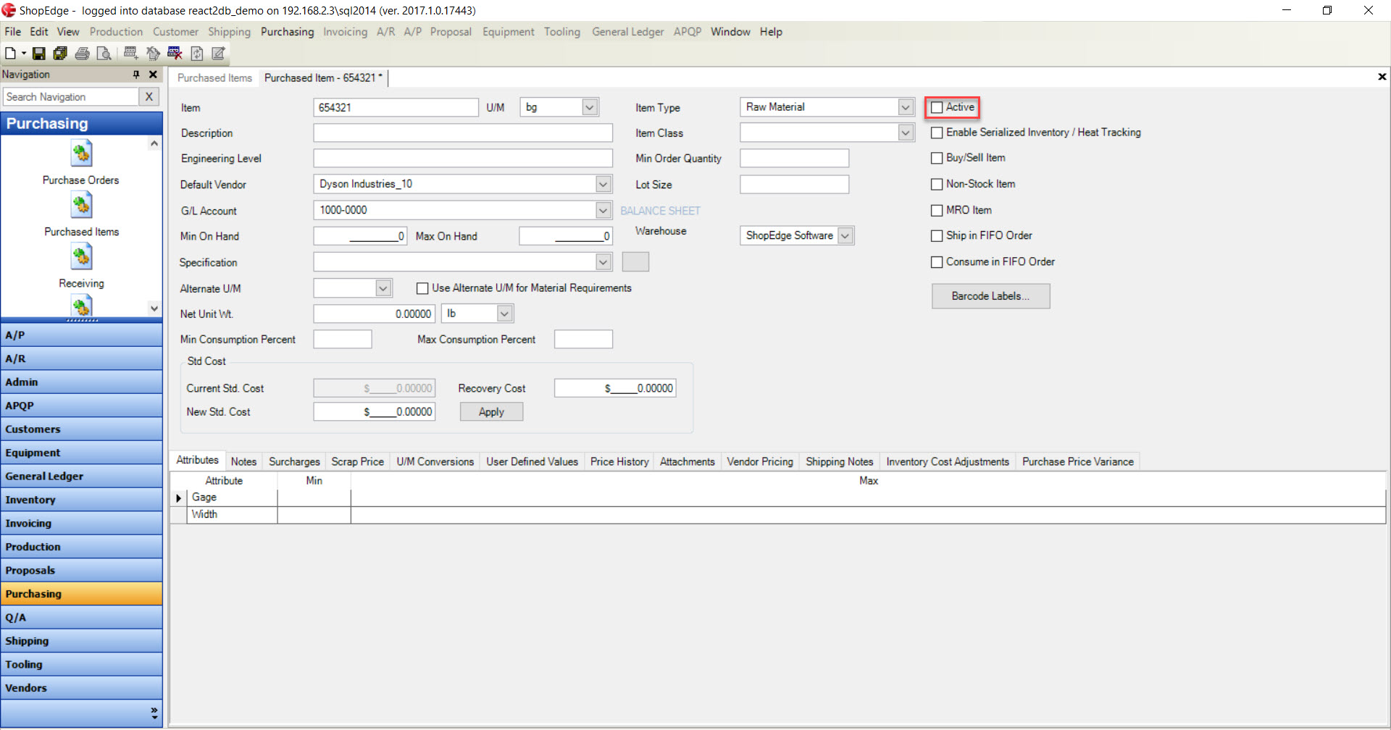Open the Q/A navigation section
Image resolution: width=1391 pixels, height=730 pixels.
(x=81, y=617)
